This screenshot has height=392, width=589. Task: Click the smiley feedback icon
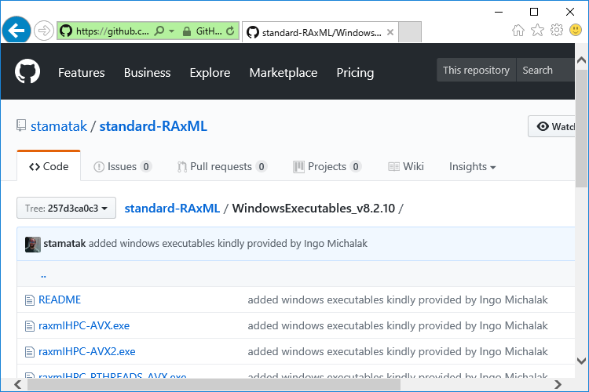[x=576, y=30]
